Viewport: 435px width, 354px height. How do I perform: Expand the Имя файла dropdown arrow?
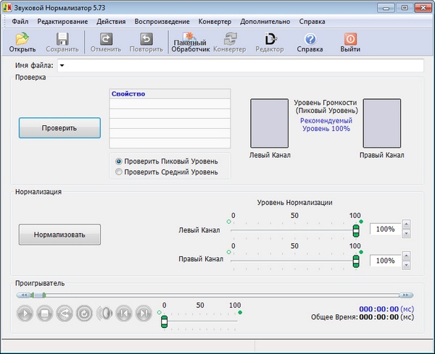62,66
